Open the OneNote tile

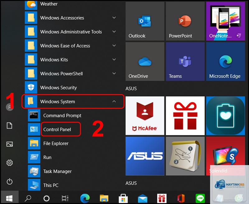pos(225,21)
